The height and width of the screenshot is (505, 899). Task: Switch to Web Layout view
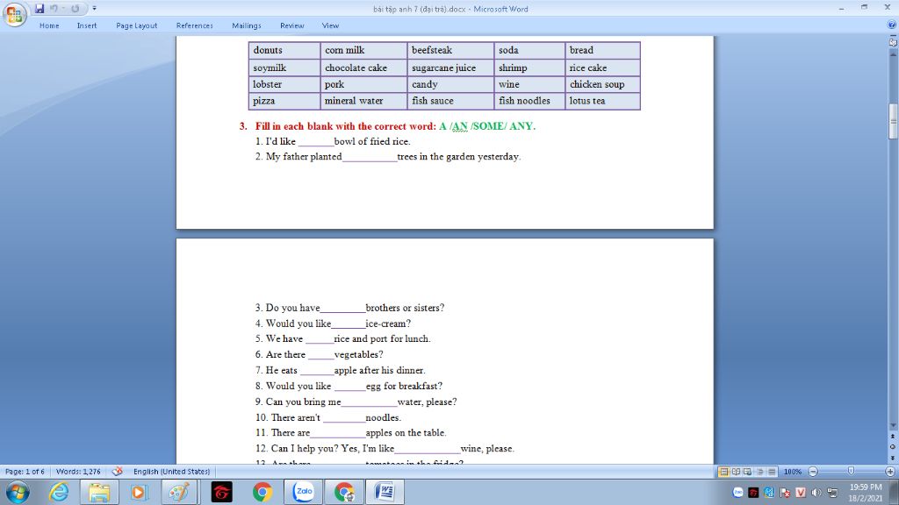pos(748,472)
